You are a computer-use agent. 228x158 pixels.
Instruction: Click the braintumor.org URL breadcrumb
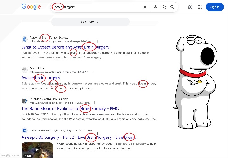[x=61, y=41]
